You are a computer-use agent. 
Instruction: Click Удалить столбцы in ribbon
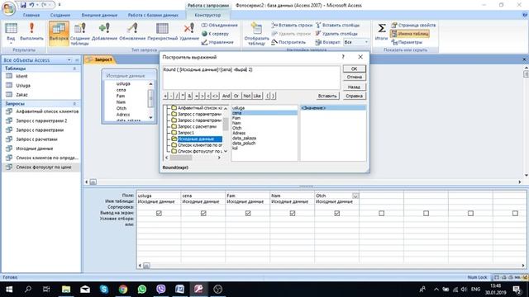coord(336,34)
